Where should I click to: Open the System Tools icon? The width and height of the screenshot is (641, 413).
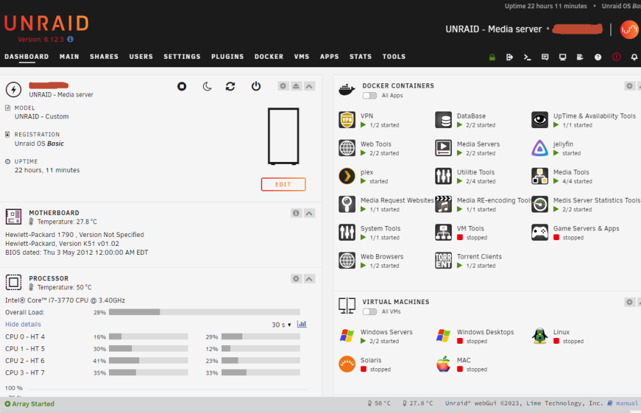[347, 232]
